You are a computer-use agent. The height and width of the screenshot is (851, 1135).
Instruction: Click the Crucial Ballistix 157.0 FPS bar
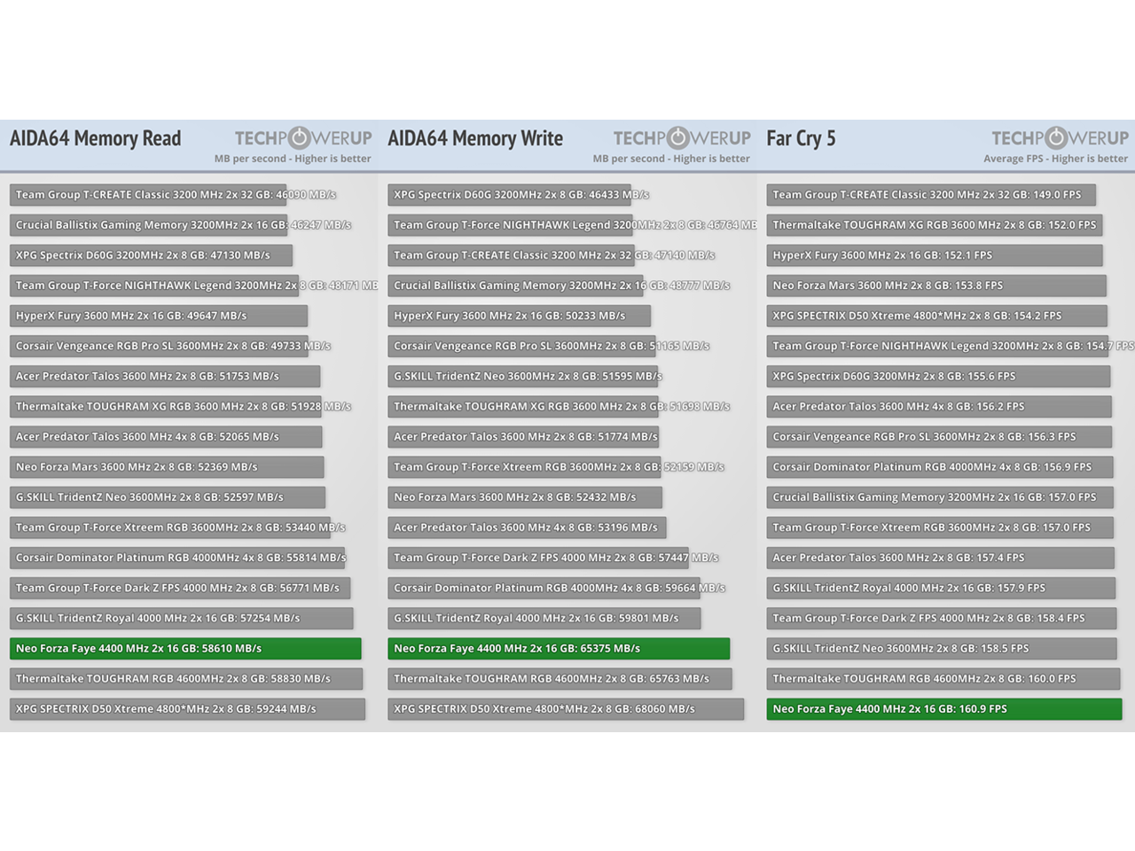click(940, 497)
